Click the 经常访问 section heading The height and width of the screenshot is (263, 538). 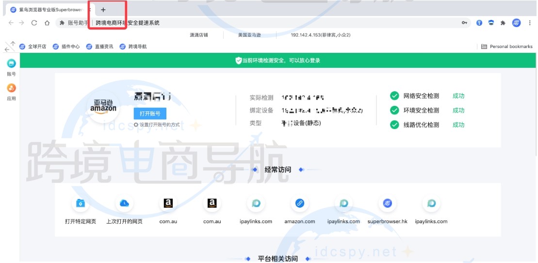[x=278, y=170]
